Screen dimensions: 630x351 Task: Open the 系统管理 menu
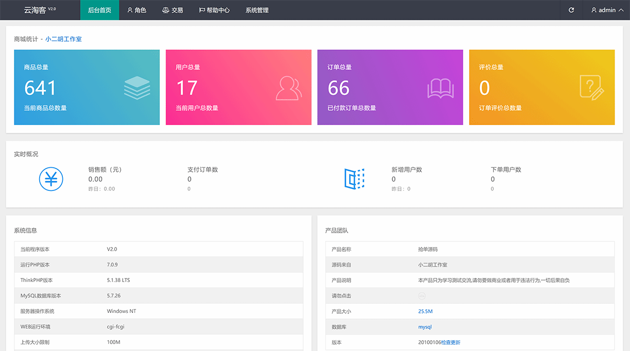pos(257,10)
